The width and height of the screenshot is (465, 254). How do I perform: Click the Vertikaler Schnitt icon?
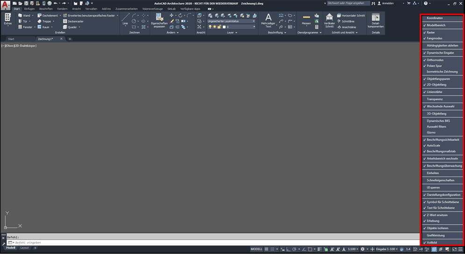tap(329, 18)
